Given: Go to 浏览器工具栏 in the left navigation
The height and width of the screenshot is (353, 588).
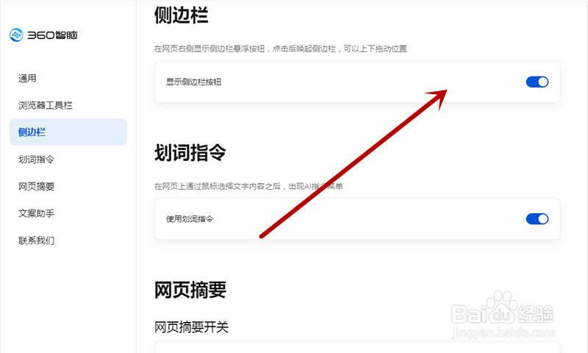Looking at the screenshot, I should tap(46, 105).
